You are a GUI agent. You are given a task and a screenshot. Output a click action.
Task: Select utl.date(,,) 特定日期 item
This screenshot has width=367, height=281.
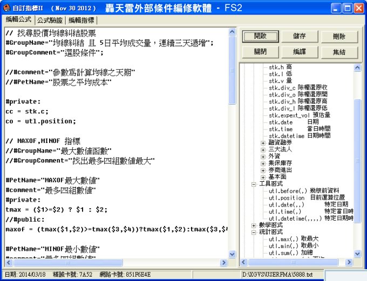pos(308,204)
